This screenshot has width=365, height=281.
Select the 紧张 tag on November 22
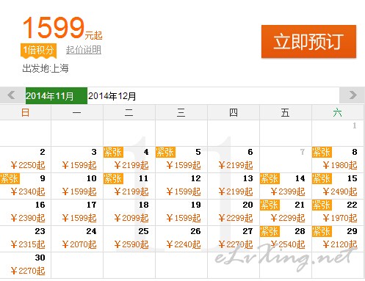click(322, 205)
